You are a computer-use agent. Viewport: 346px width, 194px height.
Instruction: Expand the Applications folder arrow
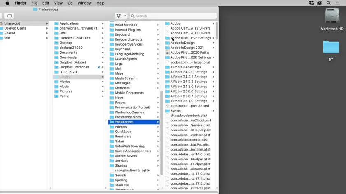tap(103, 23)
